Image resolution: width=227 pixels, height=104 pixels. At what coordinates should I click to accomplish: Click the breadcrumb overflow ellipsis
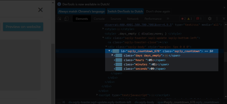[59, 102]
